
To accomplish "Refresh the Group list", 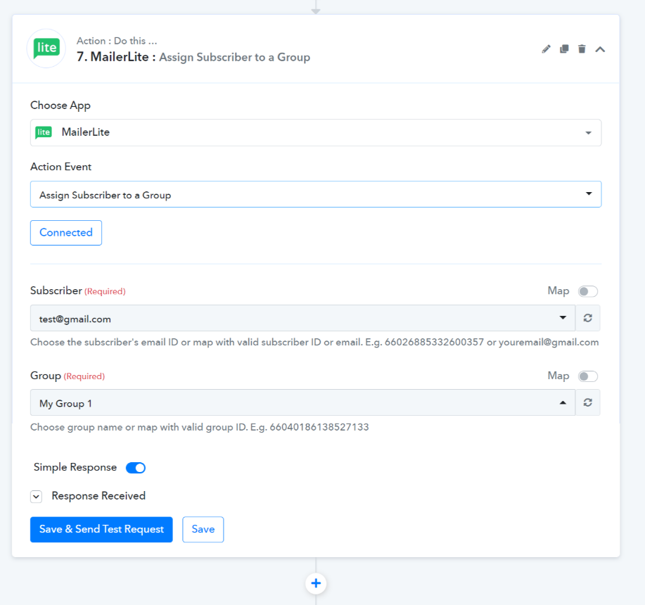I will pyautogui.click(x=588, y=402).
